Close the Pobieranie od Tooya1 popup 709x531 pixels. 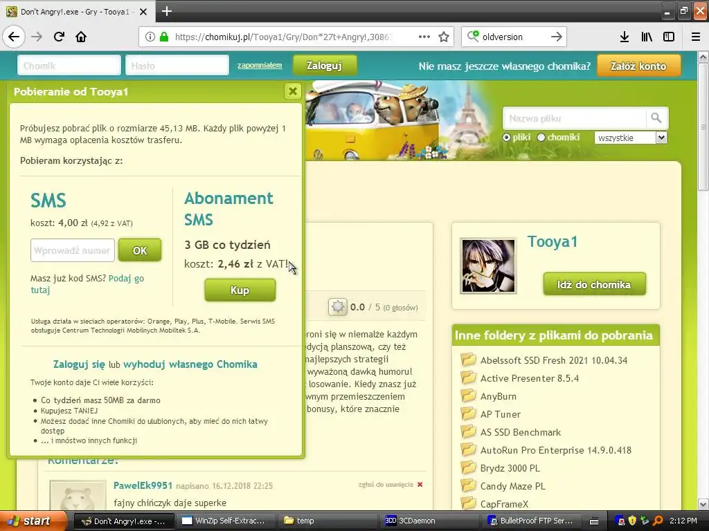click(293, 92)
